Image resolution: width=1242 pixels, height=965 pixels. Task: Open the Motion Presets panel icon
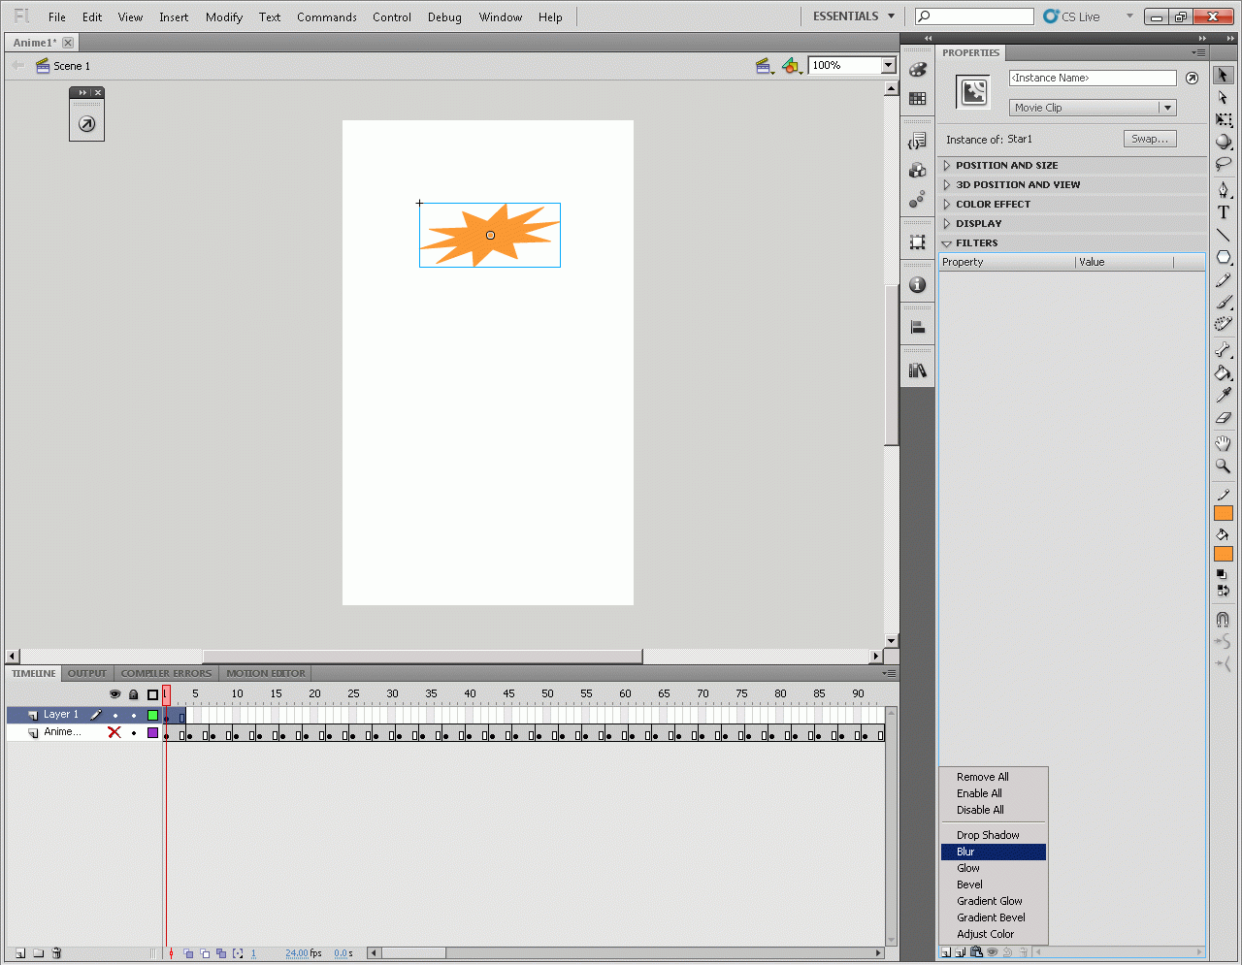918,200
